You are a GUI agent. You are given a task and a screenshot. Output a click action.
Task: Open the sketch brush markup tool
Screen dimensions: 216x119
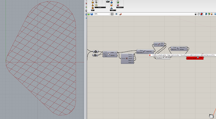[121, 14]
